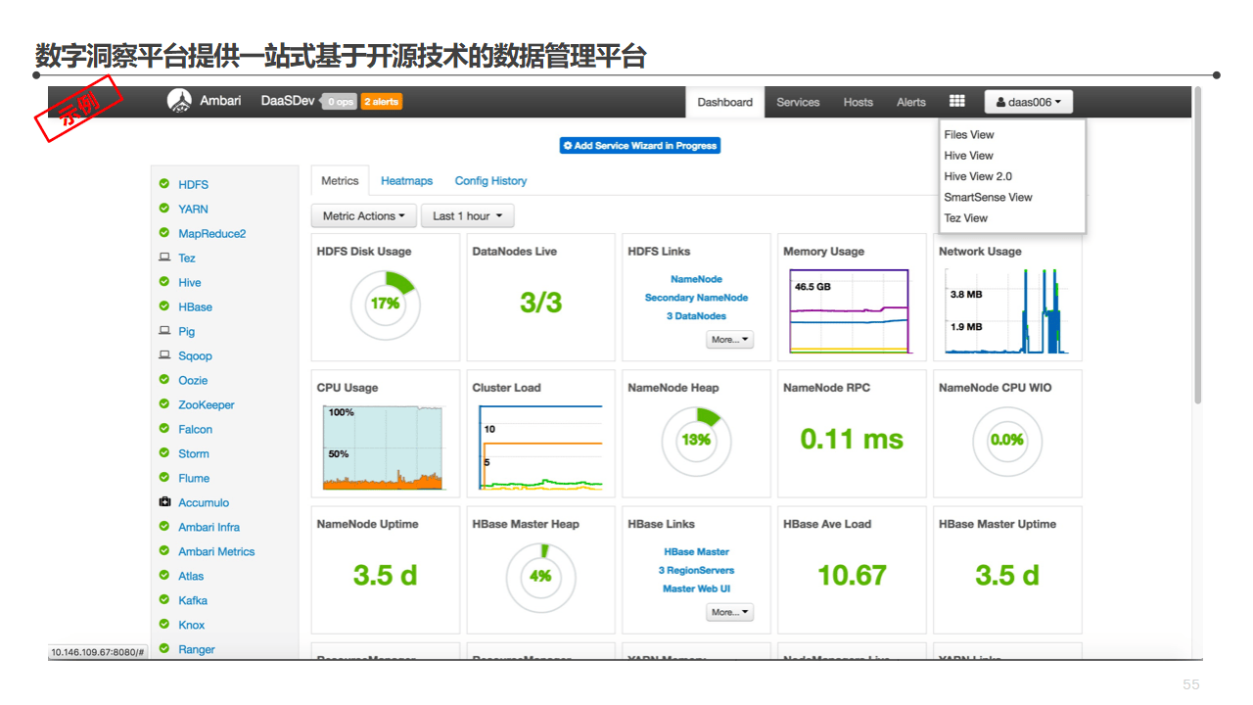Click the Network Usage chart
Viewport: 1253px width, 705px height.
pos(1006,311)
